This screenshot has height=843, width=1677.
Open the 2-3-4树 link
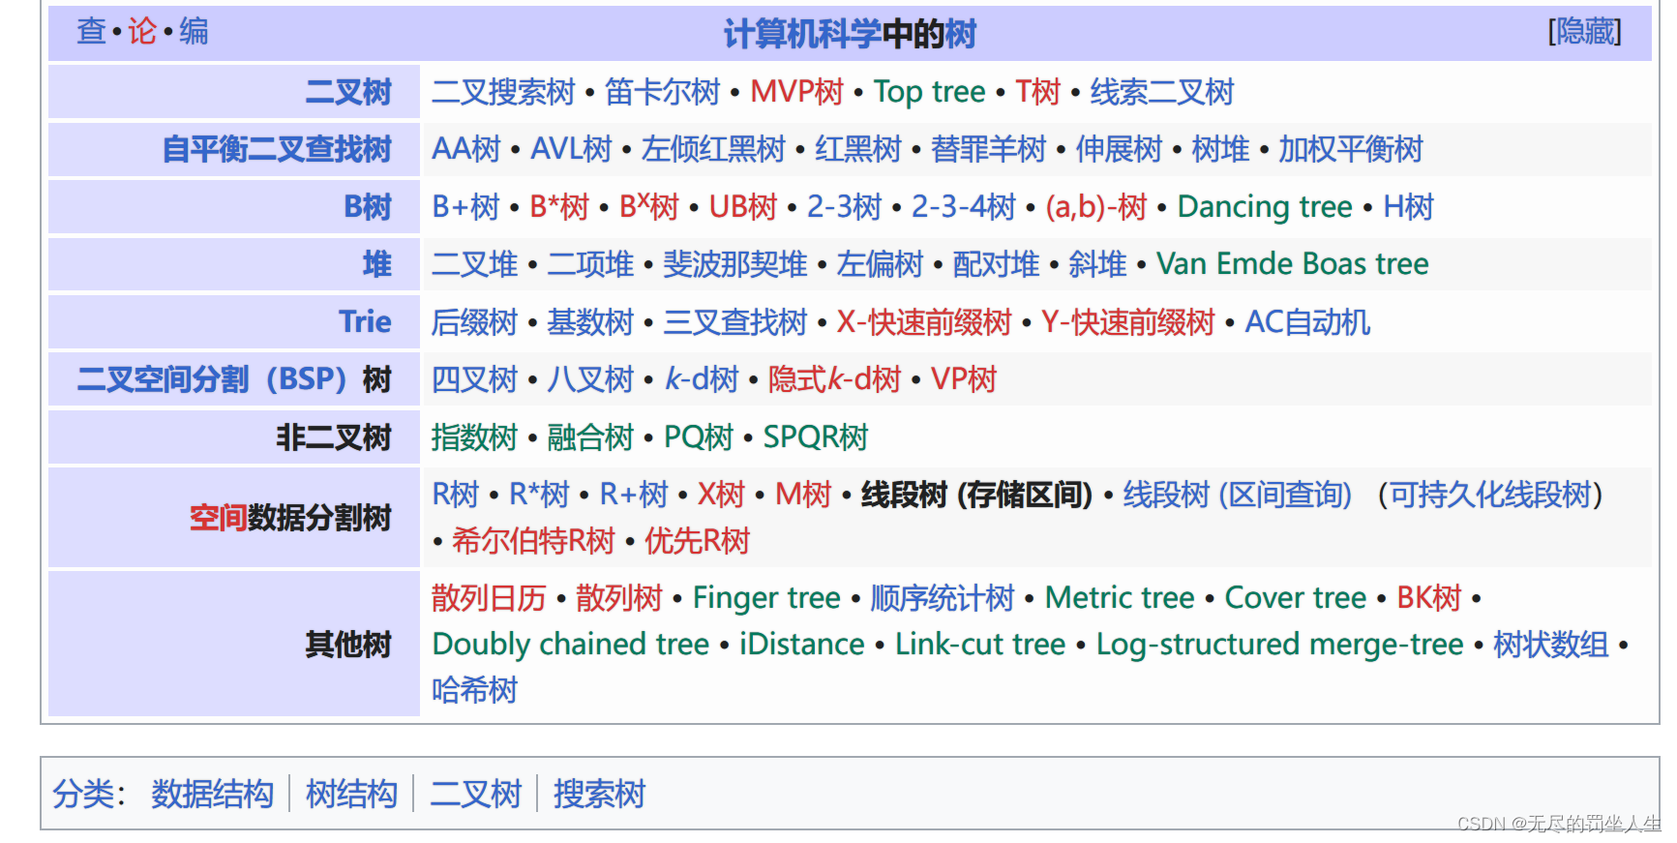[x=964, y=206]
